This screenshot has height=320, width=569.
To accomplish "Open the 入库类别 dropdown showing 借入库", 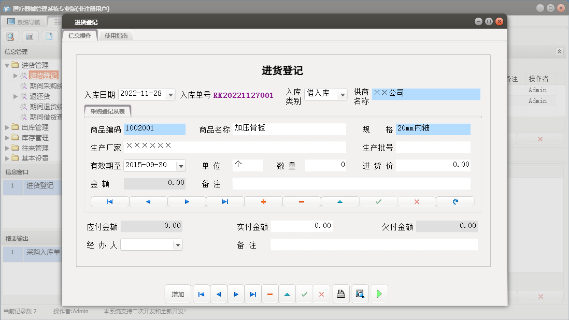I will (341, 95).
